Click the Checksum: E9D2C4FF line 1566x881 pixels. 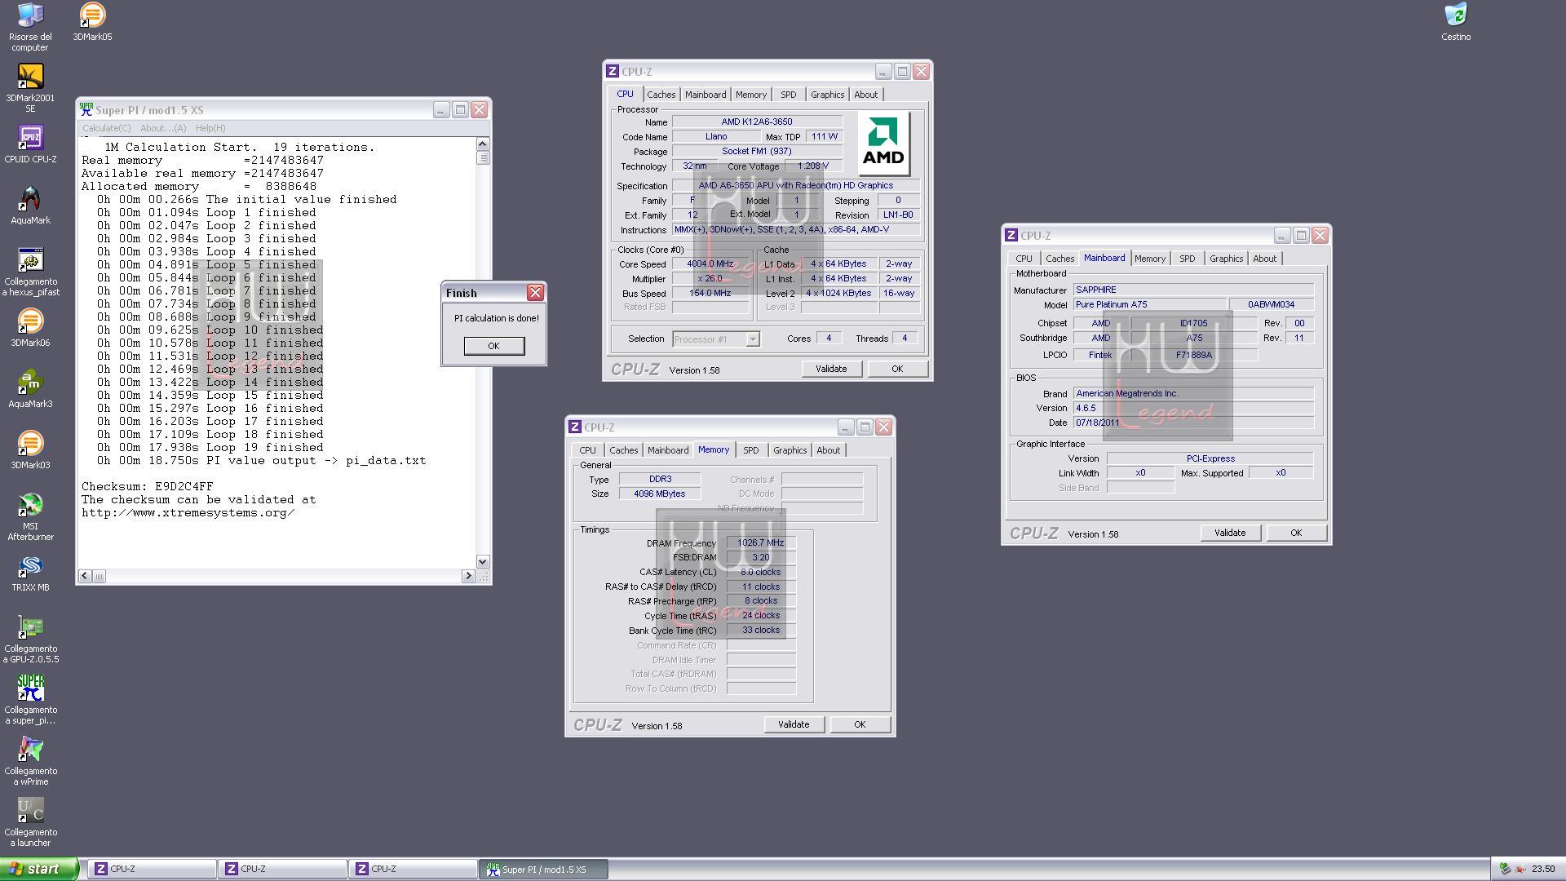coord(148,487)
